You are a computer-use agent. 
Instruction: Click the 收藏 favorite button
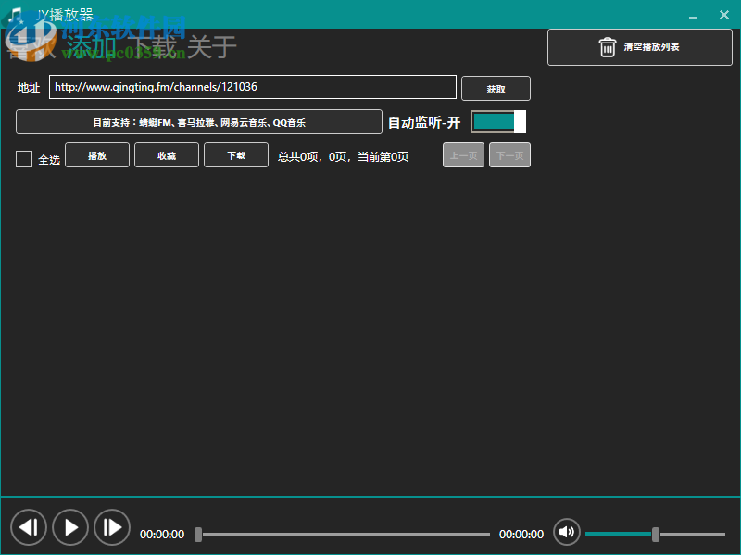[x=166, y=154]
